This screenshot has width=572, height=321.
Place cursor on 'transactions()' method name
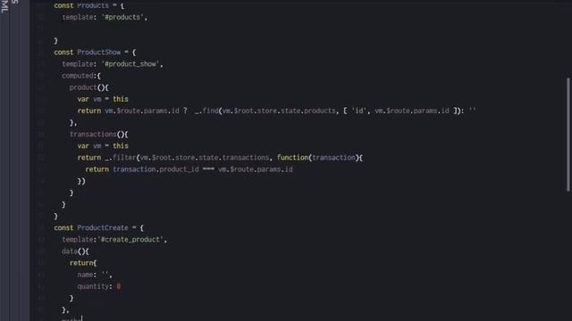[x=93, y=135]
